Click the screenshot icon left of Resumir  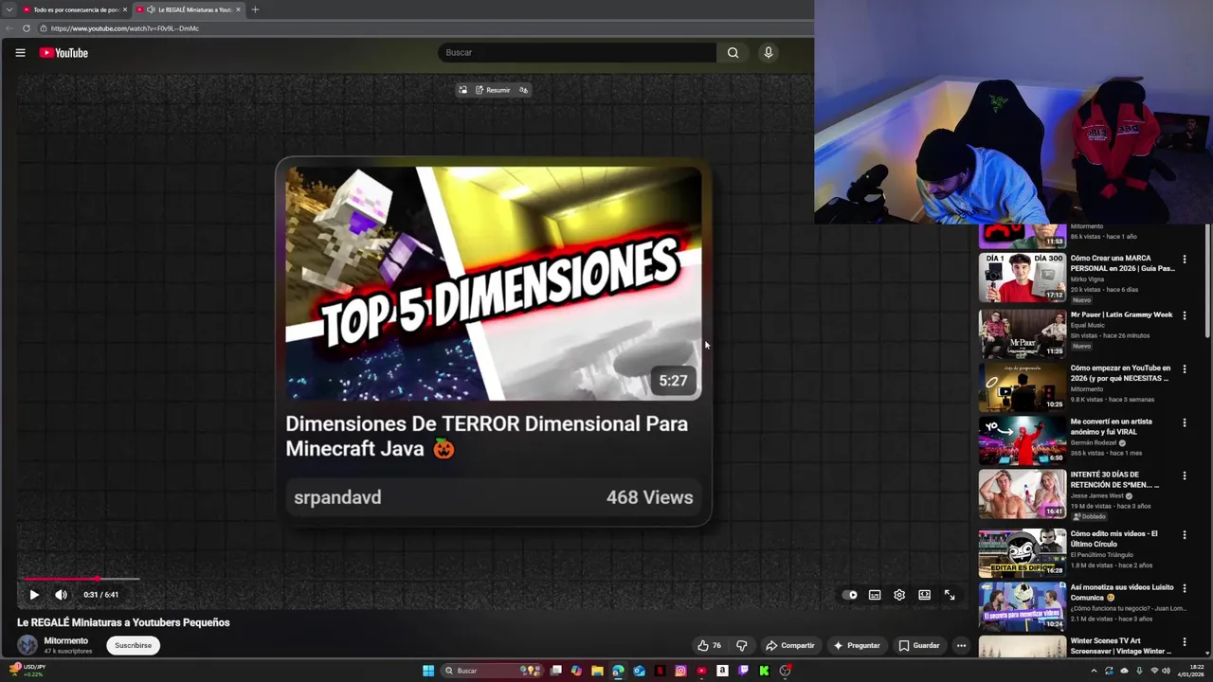point(462,90)
